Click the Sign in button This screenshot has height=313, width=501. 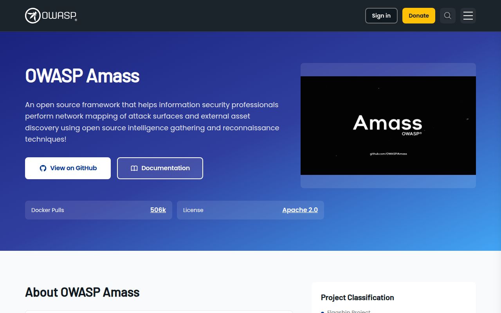(x=381, y=16)
